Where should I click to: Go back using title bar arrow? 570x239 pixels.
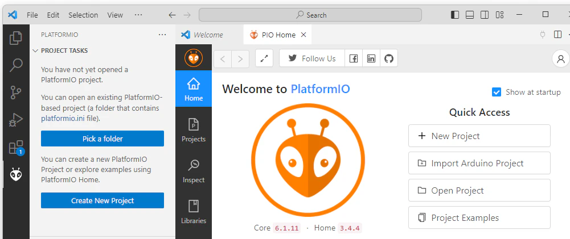[x=172, y=15]
